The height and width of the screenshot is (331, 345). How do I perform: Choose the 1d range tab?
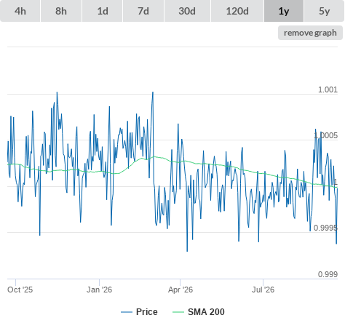click(103, 11)
